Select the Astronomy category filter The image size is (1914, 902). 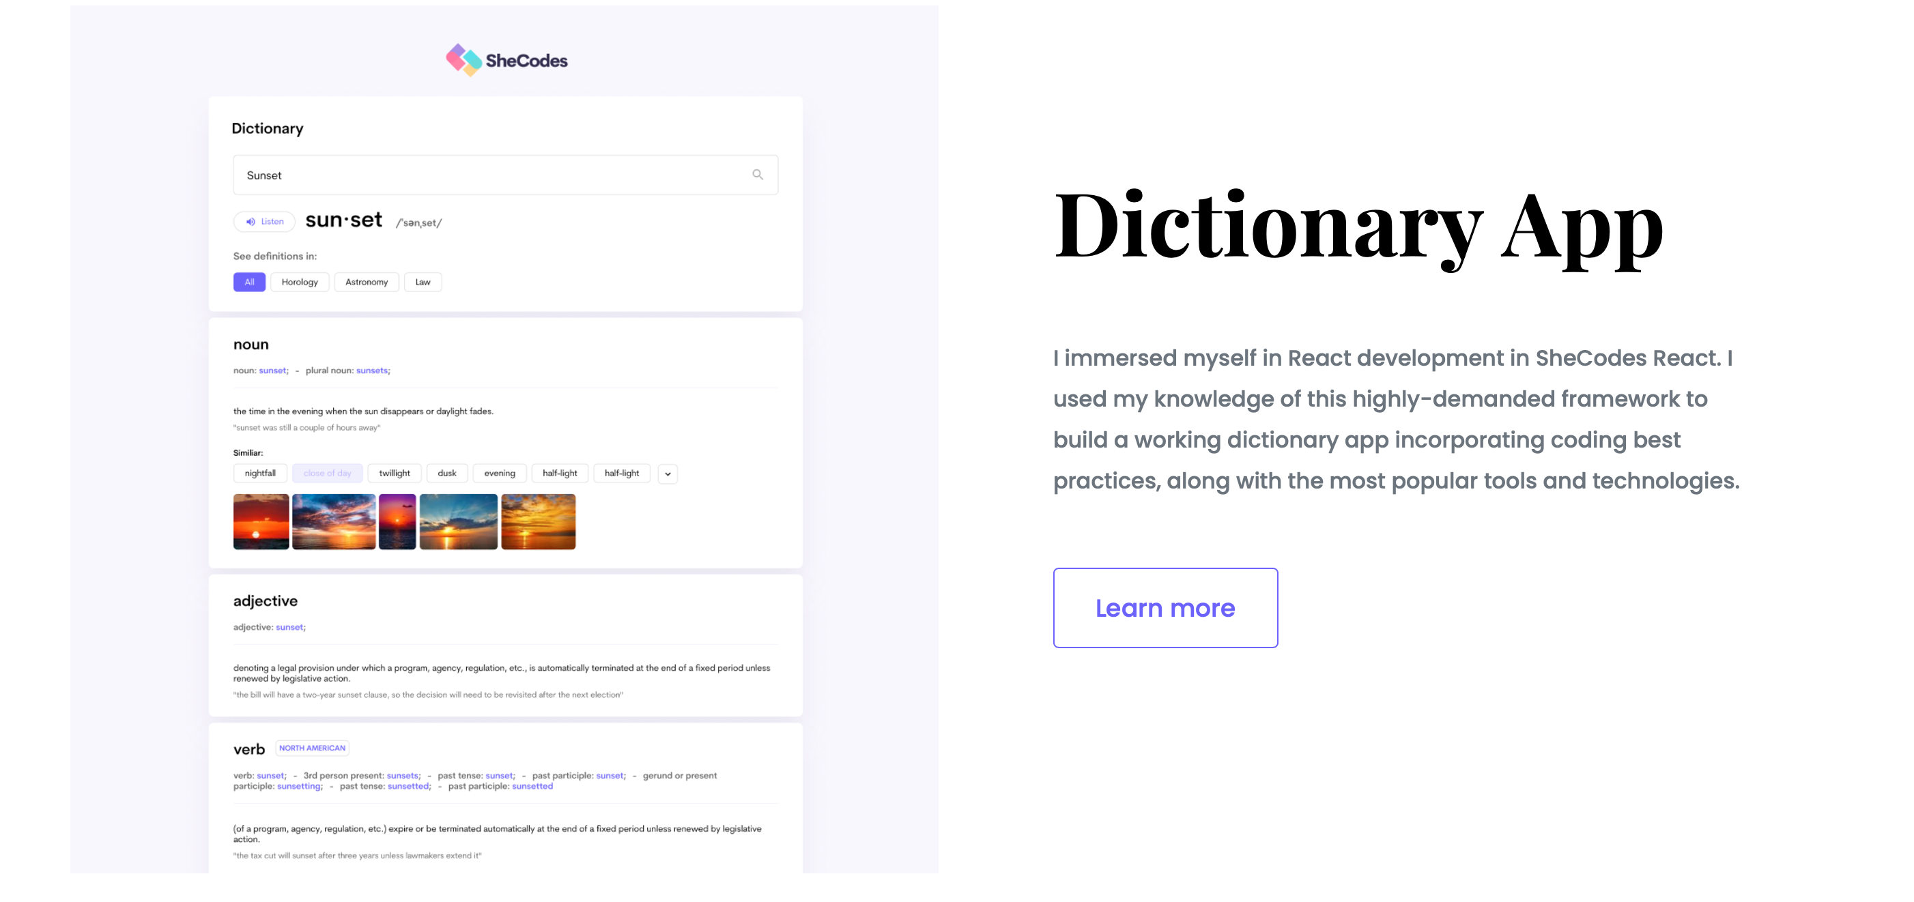[366, 282]
